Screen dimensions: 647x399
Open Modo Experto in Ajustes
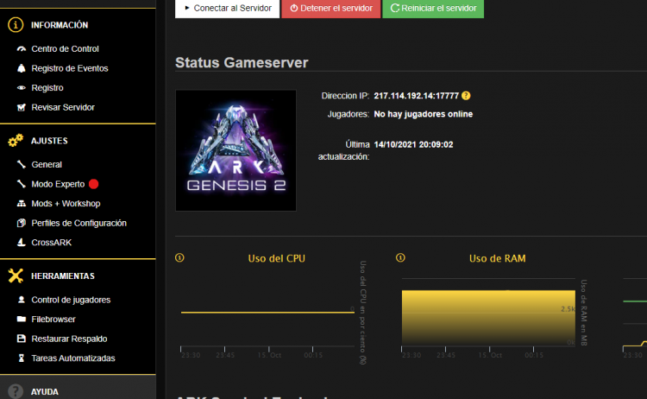[x=58, y=184]
